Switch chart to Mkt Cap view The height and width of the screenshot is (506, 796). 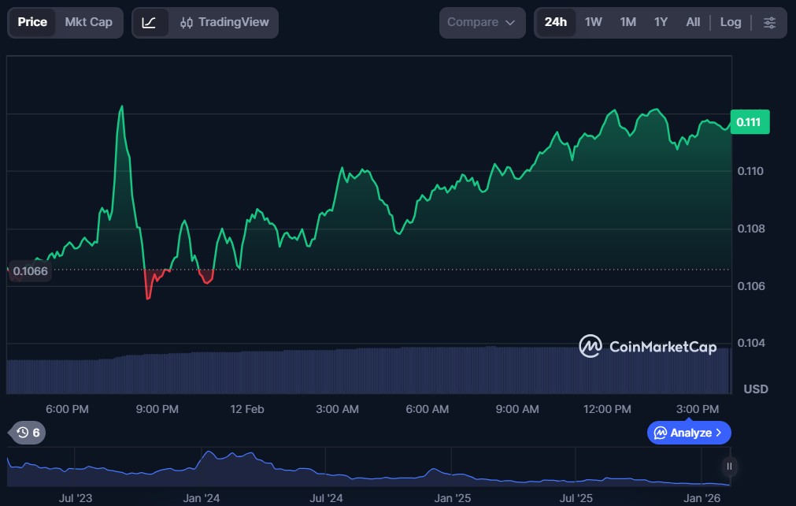[88, 22]
